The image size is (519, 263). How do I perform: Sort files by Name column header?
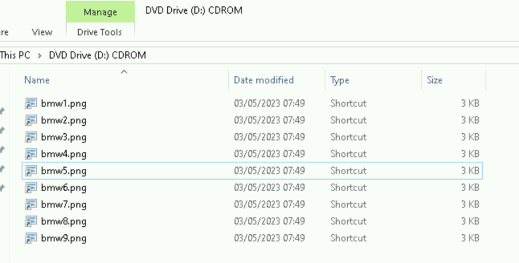(x=37, y=80)
